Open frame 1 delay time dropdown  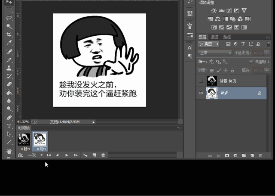26,149
